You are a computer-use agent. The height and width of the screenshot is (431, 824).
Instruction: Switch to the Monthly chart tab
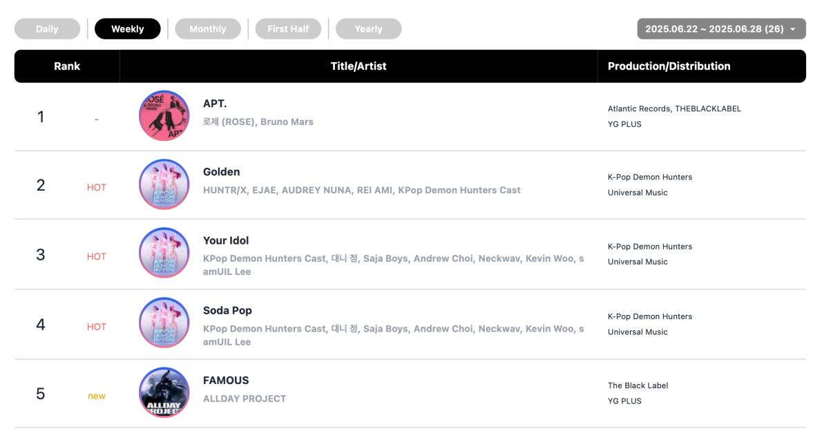[x=208, y=29]
